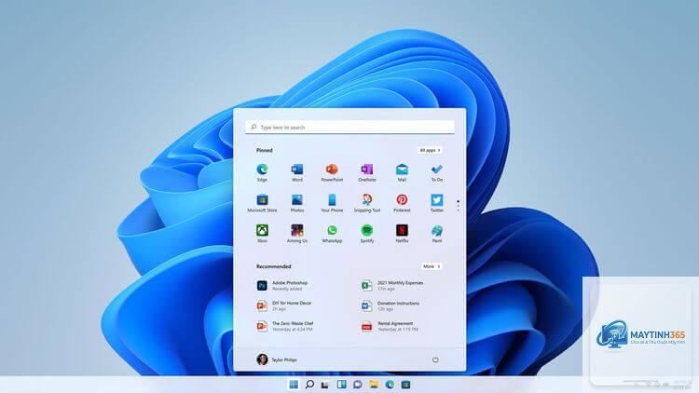The height and width of the screenshot is (393, 699).
Task: Click the Type here to search box
Action: (x=349, y=127)
